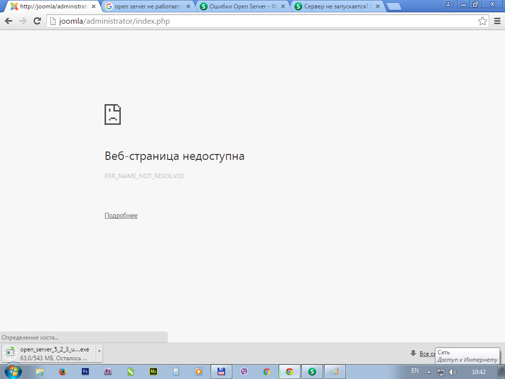Expand options arrow for open_server download
Viewport: 505px width, 379px height.
click(x=99, y=350)
